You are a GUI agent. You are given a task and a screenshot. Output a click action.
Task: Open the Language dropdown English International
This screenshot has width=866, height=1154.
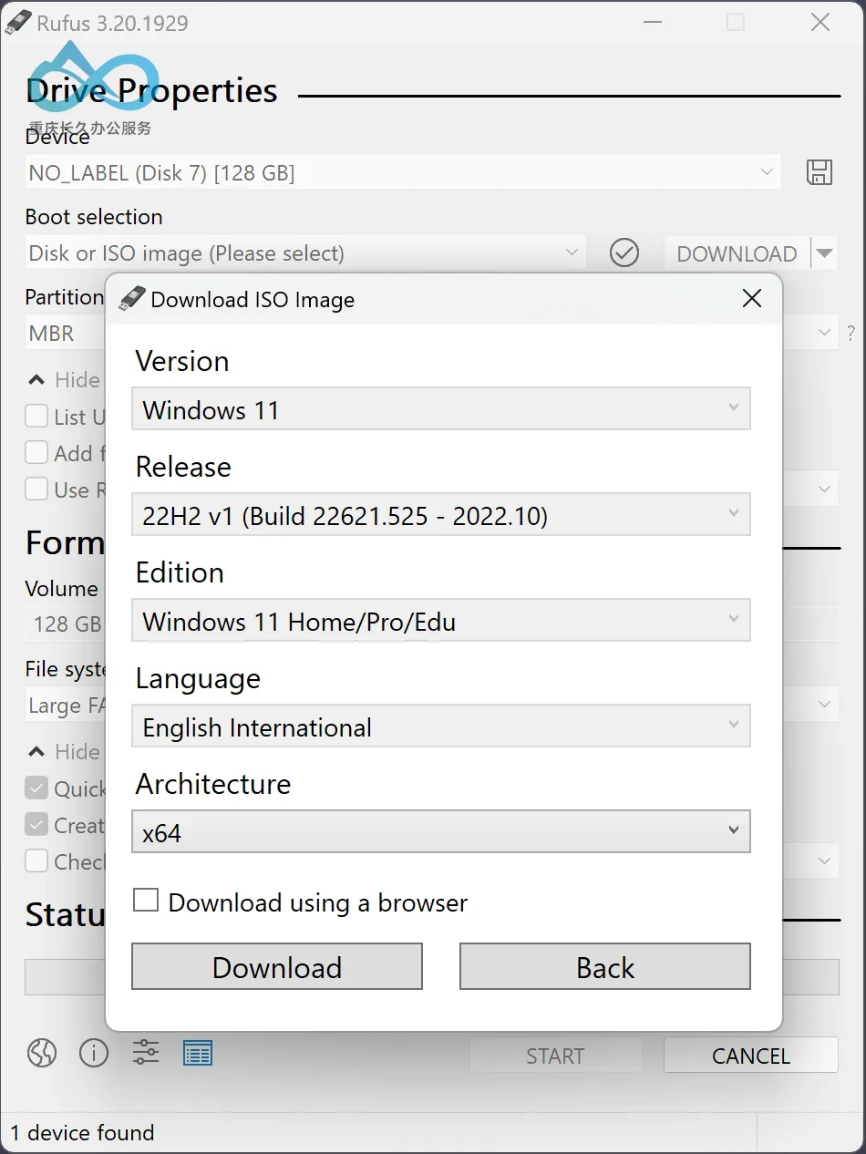pos(441,726)
